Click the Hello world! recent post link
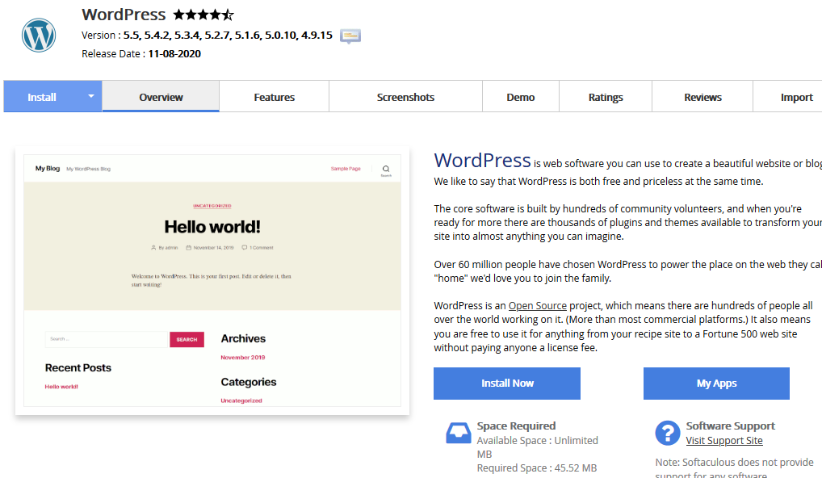The width and height of the screenshot is (822, 478). [x=61, y=387]
